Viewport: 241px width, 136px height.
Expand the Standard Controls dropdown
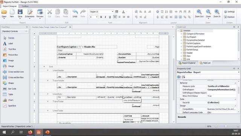click(x=26, y=31)
